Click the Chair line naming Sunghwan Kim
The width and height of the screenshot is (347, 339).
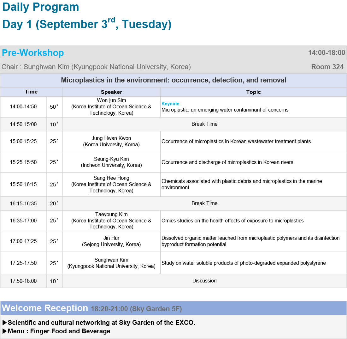pyautogui.click(x=96, y=67)
